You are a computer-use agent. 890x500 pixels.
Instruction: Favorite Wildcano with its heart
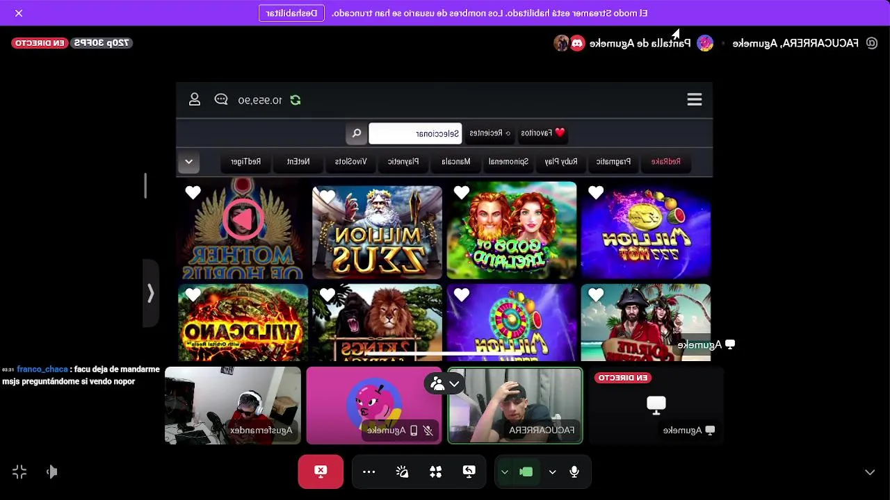(x=193, y=295)
